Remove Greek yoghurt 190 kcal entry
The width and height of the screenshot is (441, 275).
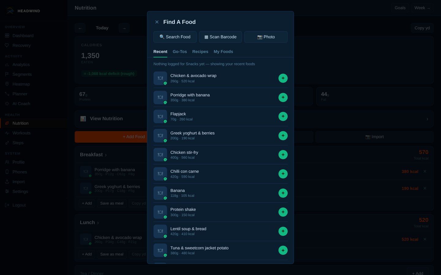(425, 188)
